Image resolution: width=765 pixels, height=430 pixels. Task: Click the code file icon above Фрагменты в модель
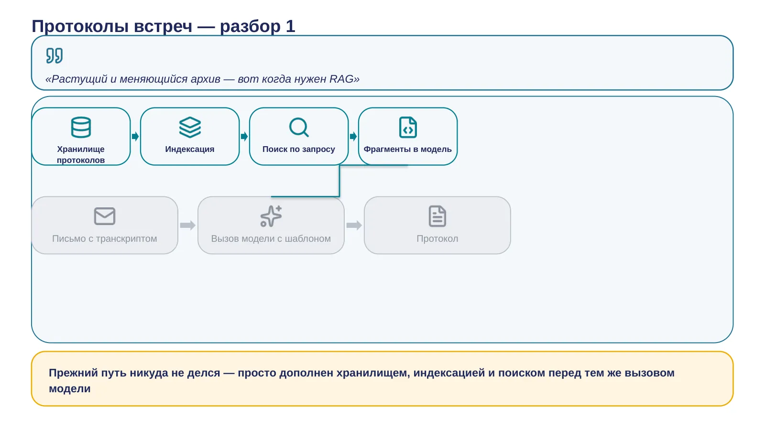[x=408, y=128]
